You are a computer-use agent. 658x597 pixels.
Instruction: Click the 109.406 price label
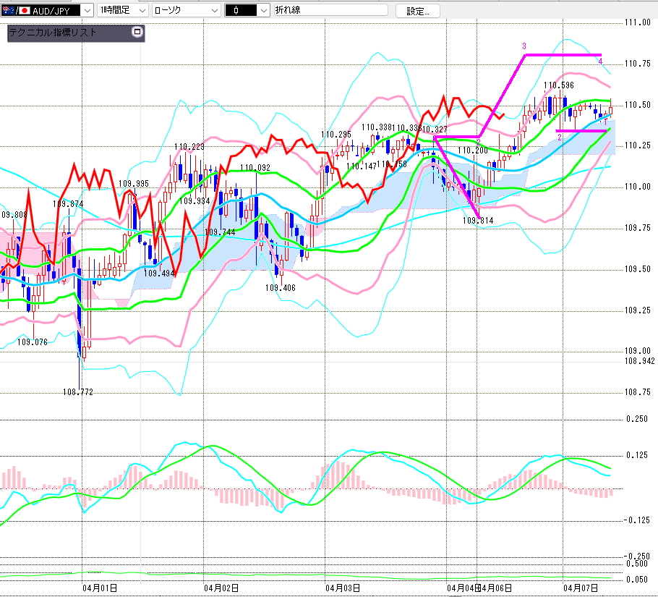coord(280,287)
